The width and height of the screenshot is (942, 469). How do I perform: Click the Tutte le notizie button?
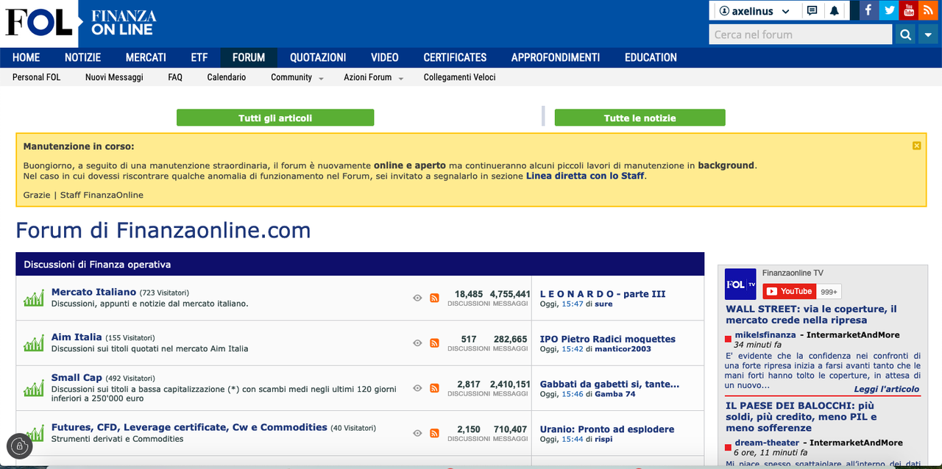(x=640, y=118)
